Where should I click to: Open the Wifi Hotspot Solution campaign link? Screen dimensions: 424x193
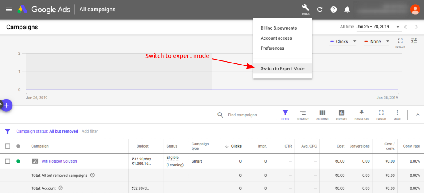click(x=59, y=161)
